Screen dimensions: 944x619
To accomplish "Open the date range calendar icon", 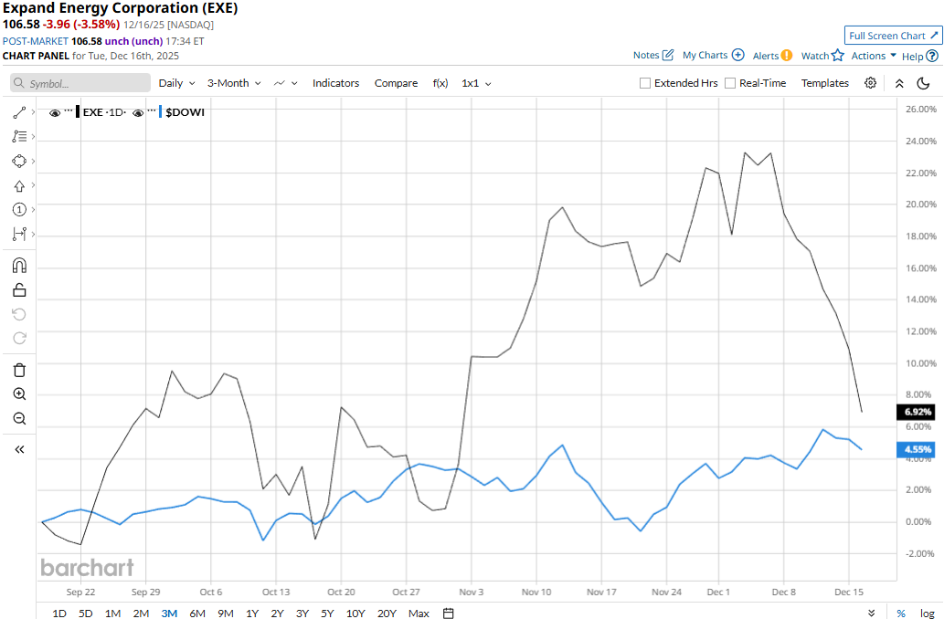I will (449, 613).
